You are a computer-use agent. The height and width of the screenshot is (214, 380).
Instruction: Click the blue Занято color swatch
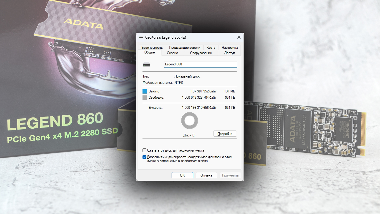coord(145,91)
